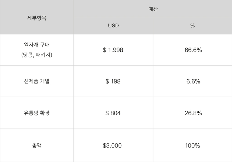
Task: Select the 총액 row label
Action: (37, 145)
